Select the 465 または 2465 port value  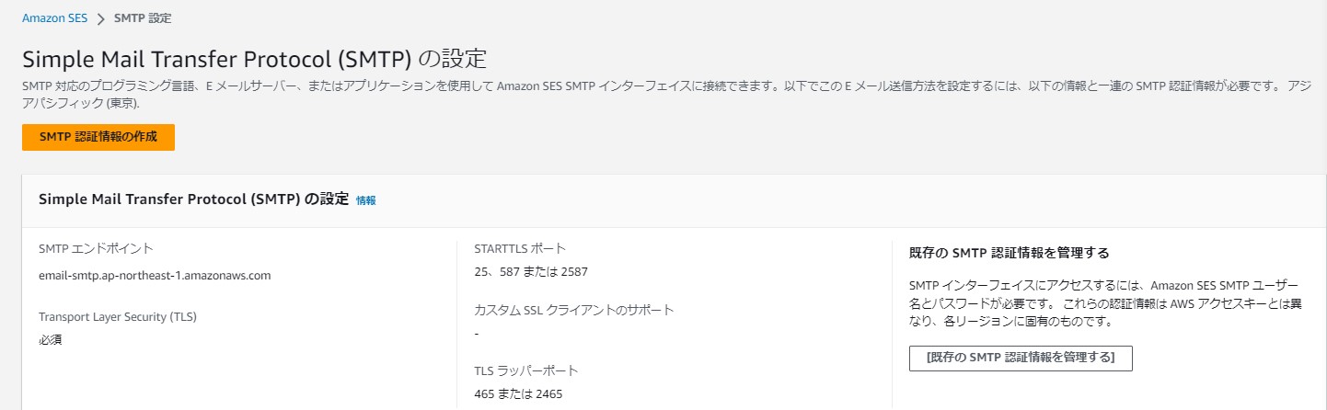pos(518,394)
